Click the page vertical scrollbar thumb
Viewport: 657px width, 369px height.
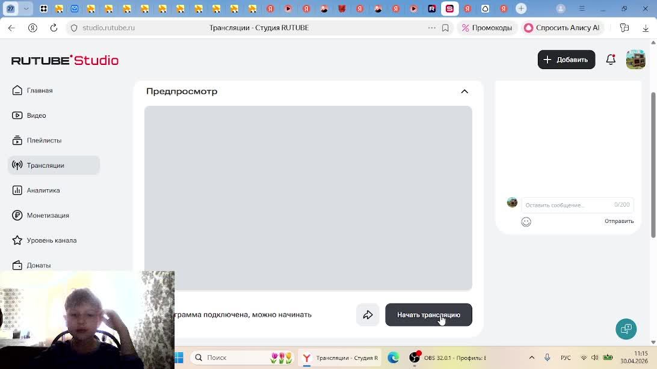653,165
